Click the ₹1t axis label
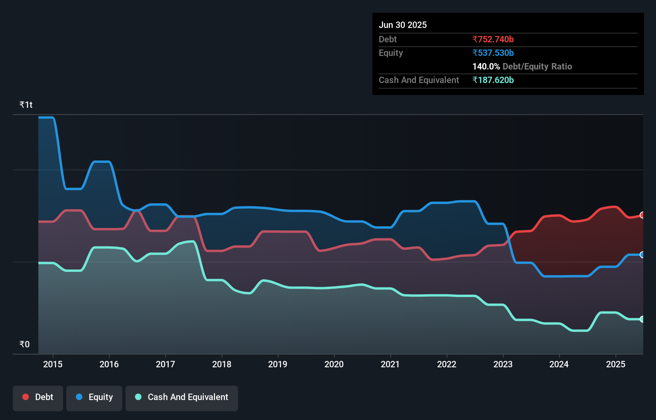Viewport: 656px width, 420px height. [x=26, y=104]
